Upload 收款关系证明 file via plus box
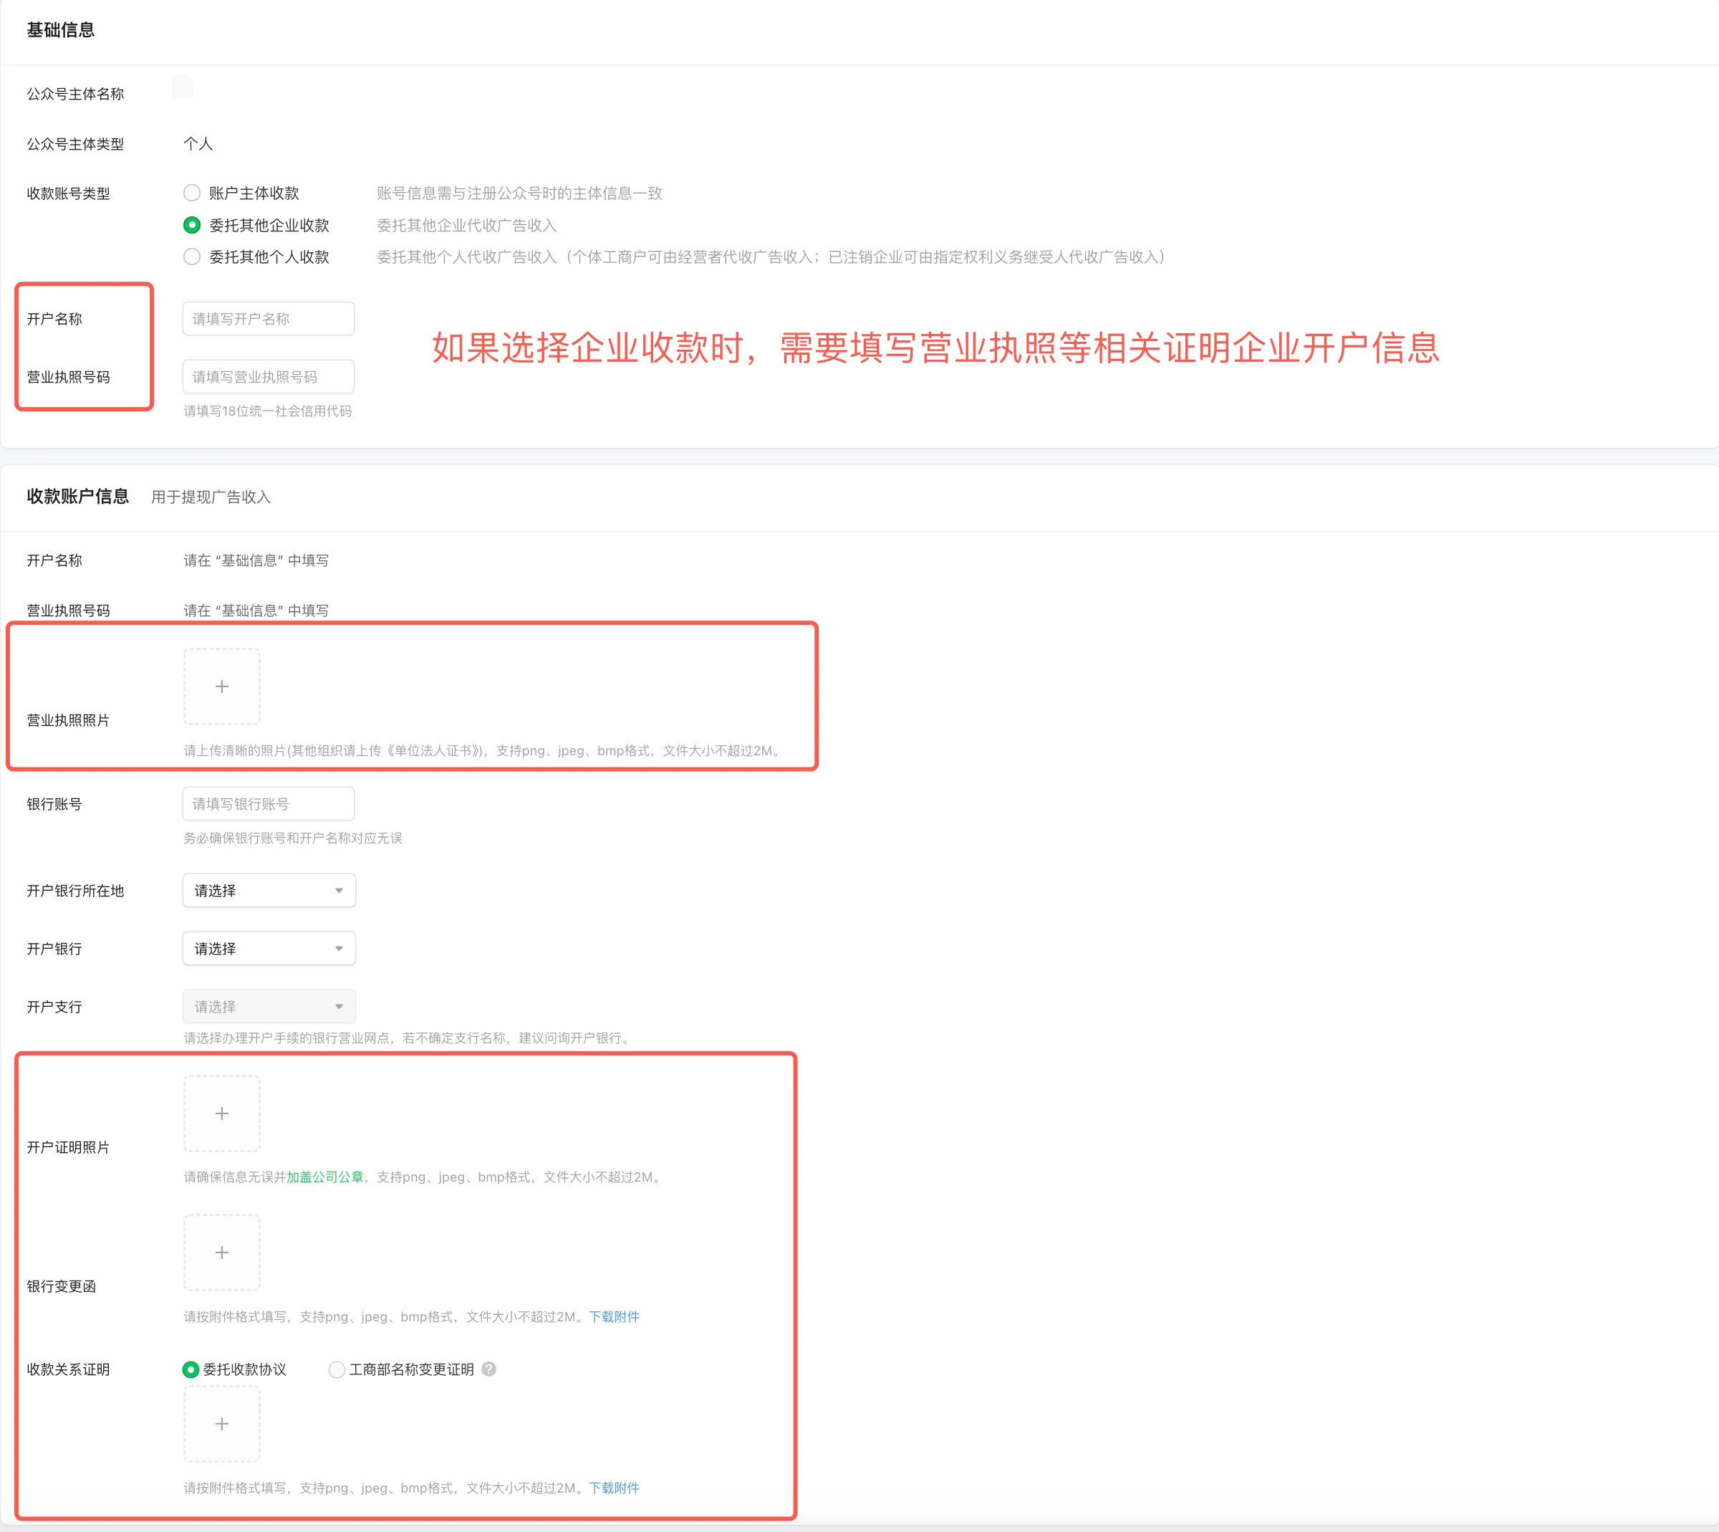 point(222,1425)
